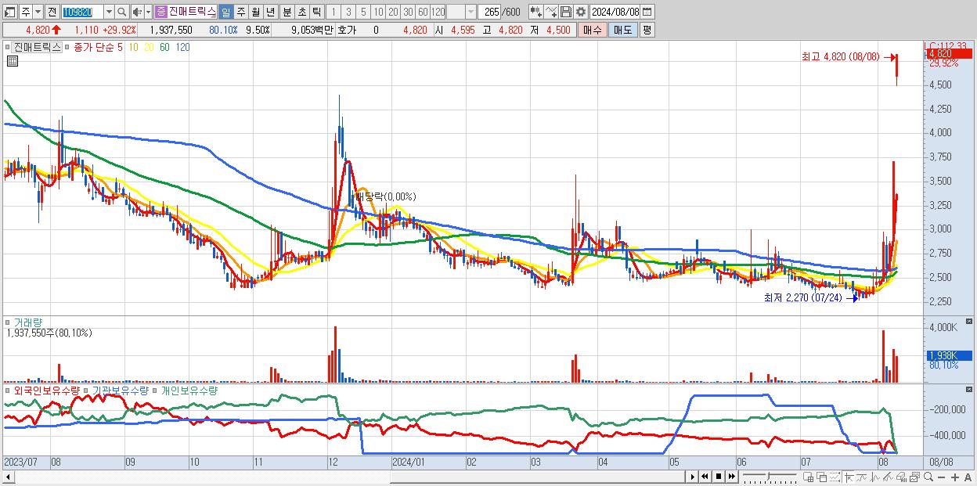
Task: Click the 매도 sell button
Action: click(623, 30)
